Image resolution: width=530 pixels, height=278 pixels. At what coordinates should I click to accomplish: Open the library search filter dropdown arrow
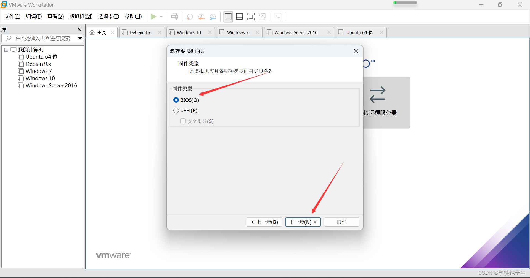click(80, 38)
